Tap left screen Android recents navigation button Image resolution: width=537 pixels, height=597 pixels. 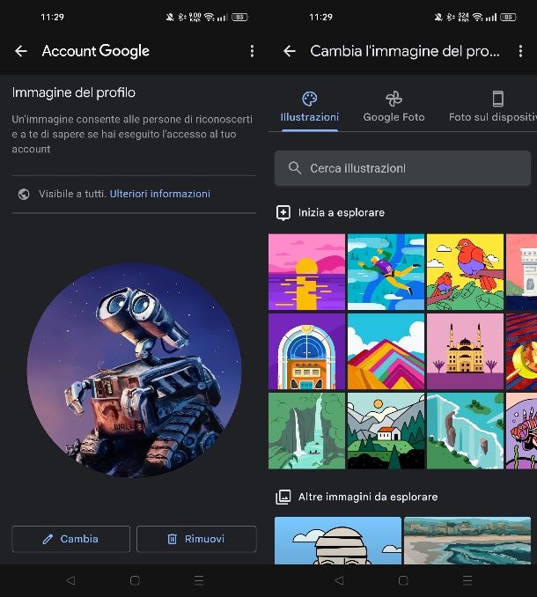tap(199, 580)
